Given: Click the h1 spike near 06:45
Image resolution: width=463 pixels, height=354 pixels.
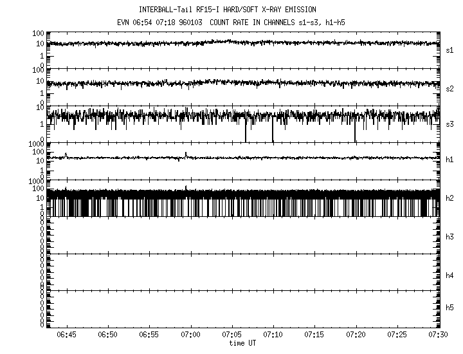Looking at the screenshot, I should tap(66, 154).
